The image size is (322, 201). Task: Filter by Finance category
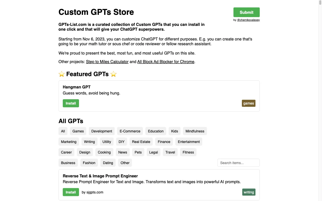(164, 142)
